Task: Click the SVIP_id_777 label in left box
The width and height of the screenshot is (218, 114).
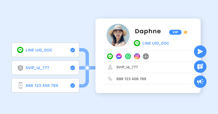Action: (x=37, y=68)
